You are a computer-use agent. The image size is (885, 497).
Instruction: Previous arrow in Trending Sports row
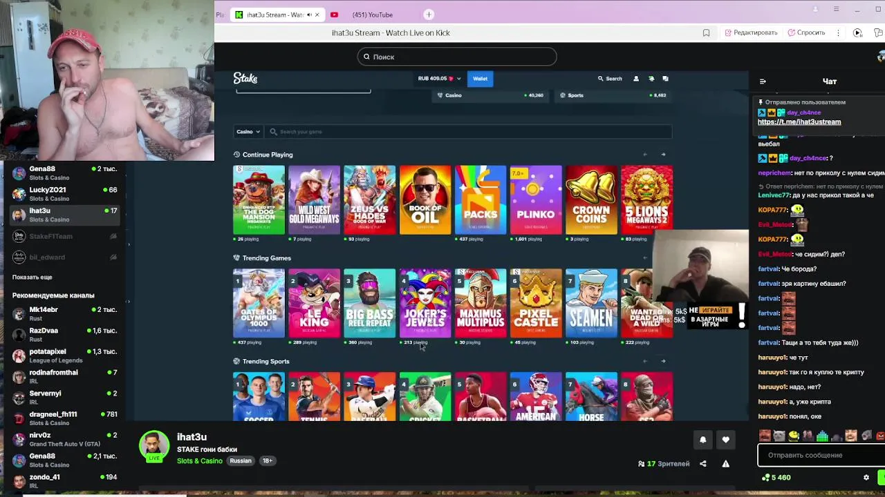point(645,361)
